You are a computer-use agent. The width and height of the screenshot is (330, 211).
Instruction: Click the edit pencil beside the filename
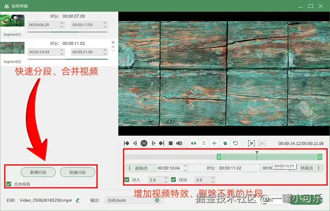78,200
